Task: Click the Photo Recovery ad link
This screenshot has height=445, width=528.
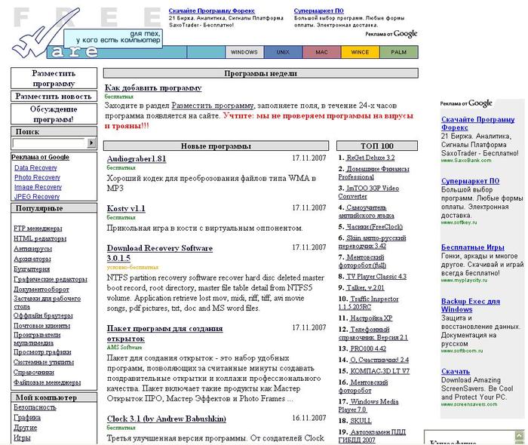Action: pos(37,177)
